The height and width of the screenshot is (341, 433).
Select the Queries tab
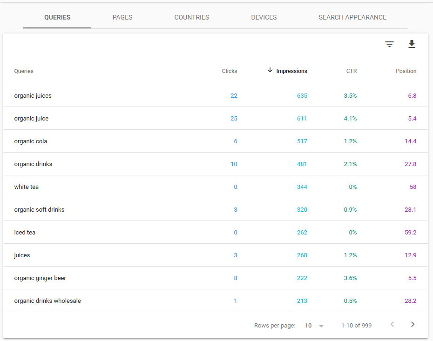[57, 17]
